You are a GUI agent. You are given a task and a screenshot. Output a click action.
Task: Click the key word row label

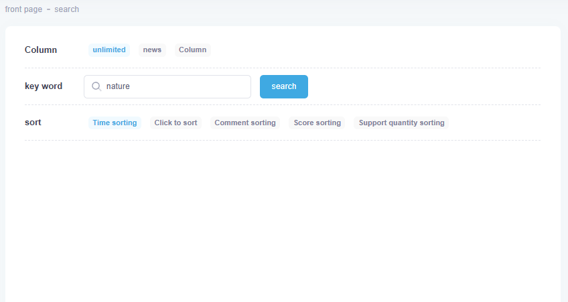pos(44,86)
